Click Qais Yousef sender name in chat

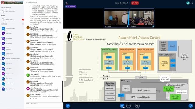[x=34, y=74]
